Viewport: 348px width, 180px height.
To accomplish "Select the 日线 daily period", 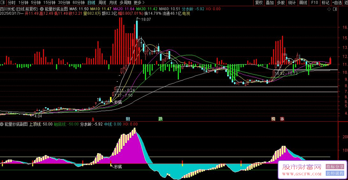I will tap(91, 3).
